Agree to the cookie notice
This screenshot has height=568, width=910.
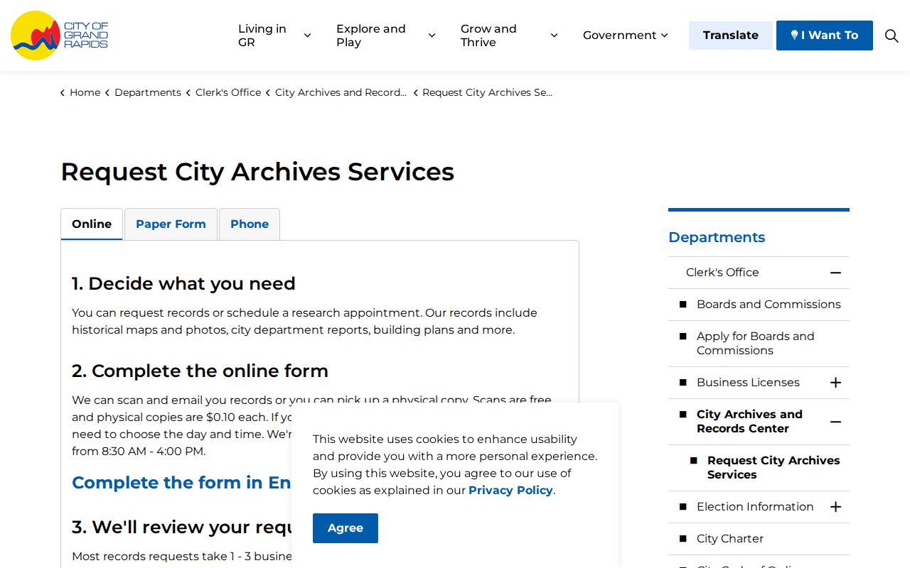point(346,528)
